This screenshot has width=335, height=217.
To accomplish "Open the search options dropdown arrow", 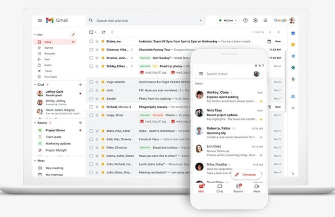I will [x=201, y=20].
